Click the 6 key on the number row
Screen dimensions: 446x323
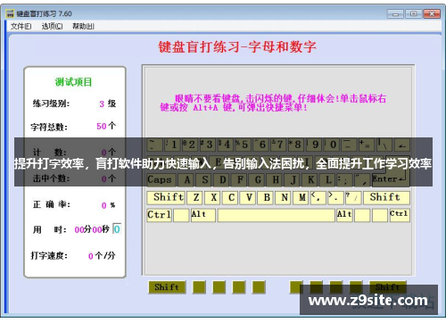(x=260, y=145)
